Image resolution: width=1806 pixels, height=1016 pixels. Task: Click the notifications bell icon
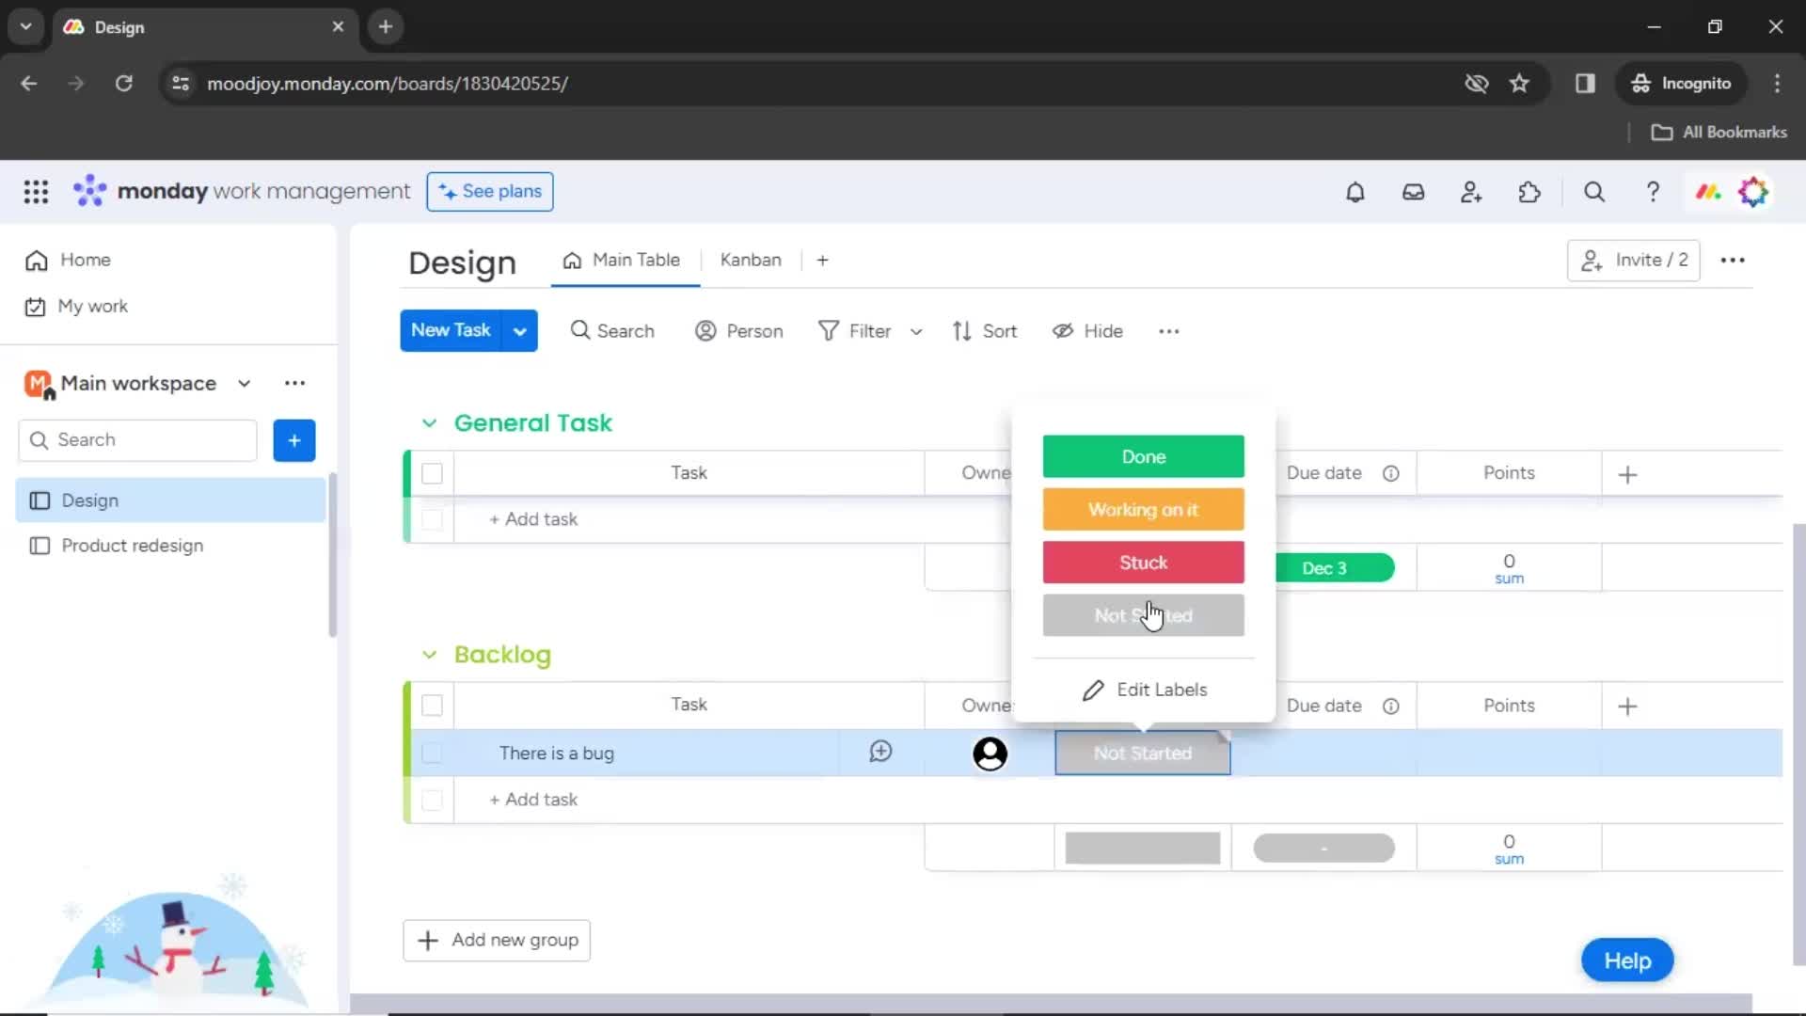[x=1354, y=192]
